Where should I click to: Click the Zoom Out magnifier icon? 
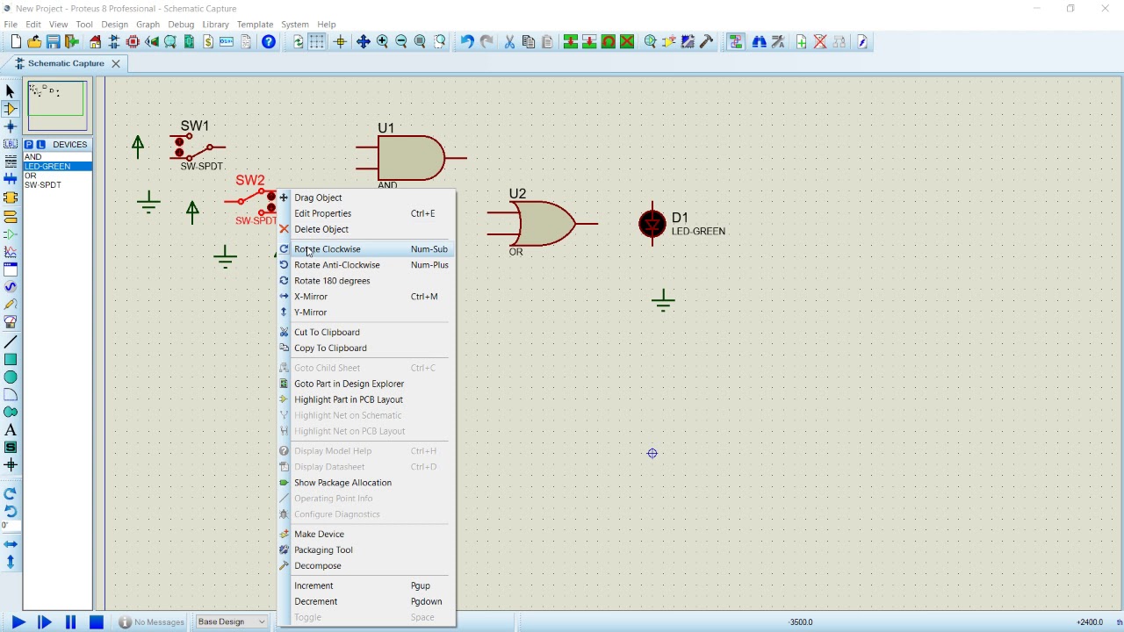401,42
